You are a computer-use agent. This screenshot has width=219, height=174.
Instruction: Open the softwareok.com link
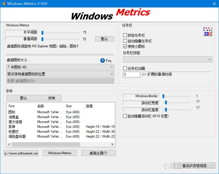[21, 153]
